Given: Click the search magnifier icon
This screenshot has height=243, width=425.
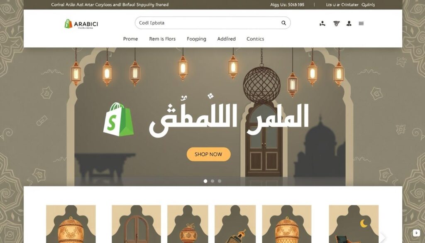Looking at the screenshot, I should 283,23.
